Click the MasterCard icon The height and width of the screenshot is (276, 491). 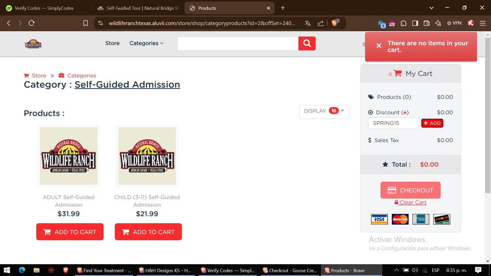pyautogui.click(x=400, y=219)
